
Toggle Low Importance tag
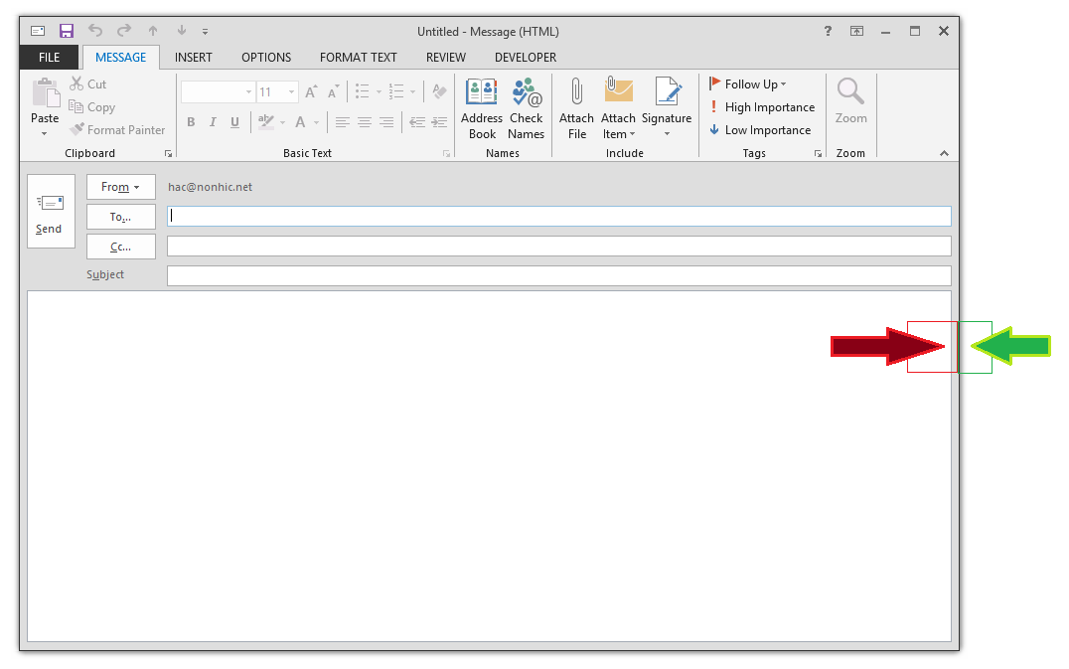760,130
